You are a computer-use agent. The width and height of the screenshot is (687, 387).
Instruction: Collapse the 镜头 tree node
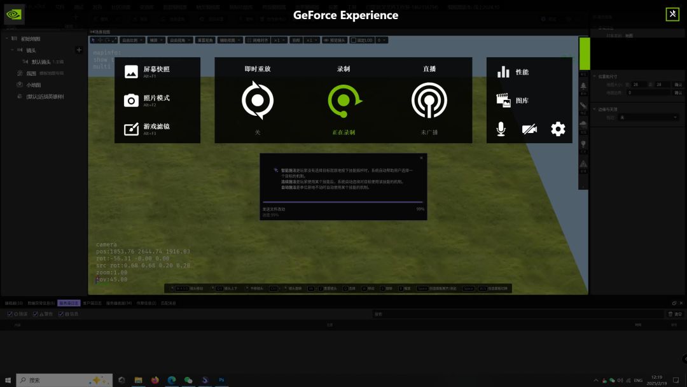pyautogui.click(x=12, y=50)
